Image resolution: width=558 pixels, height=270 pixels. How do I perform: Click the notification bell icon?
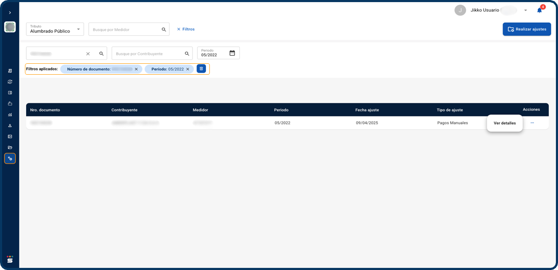[x=539, y=11]
